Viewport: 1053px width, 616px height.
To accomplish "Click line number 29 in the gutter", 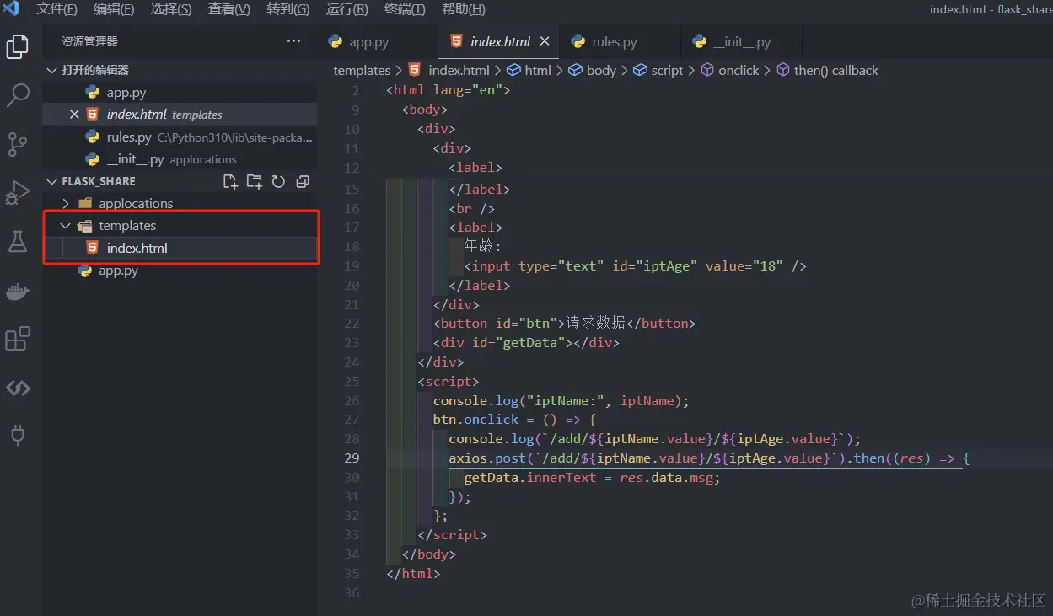I will [x=351, y=458].
